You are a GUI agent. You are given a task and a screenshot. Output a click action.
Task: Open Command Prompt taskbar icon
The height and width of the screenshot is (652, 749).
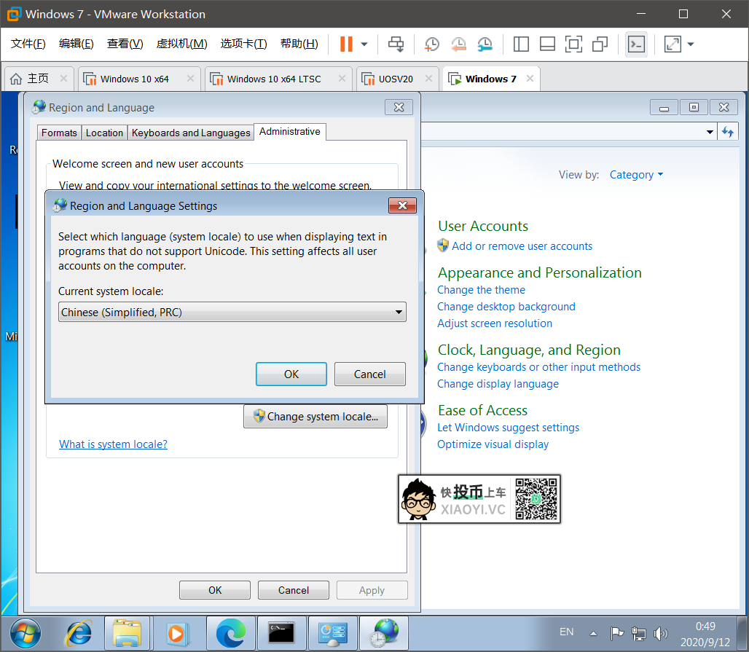pos(281,633)
